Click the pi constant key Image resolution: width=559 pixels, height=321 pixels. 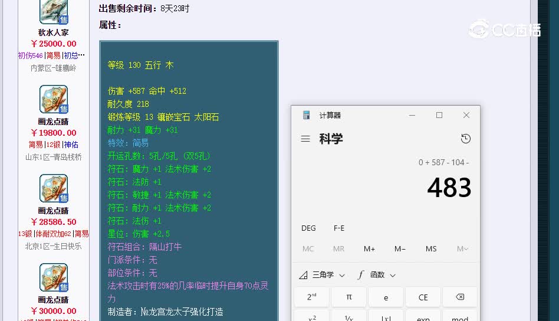click(x=348, y=297)
